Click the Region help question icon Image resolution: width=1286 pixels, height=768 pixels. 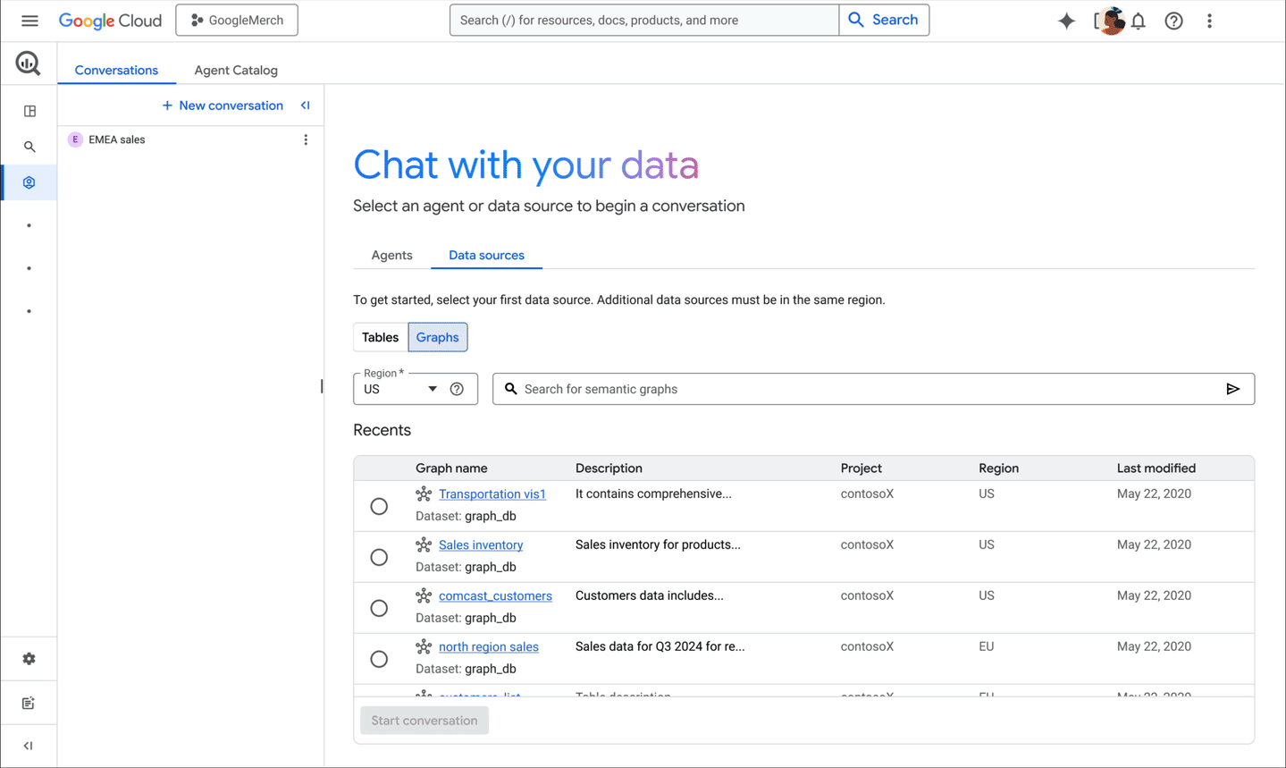pos(457,389)
